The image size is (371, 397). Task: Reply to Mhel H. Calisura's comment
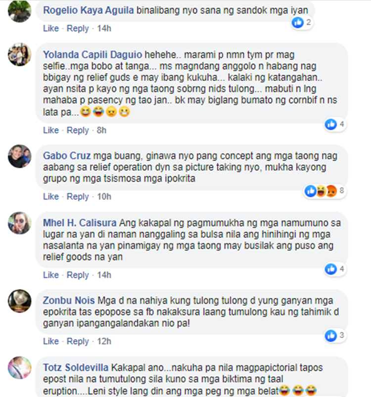tap(78, 275)
